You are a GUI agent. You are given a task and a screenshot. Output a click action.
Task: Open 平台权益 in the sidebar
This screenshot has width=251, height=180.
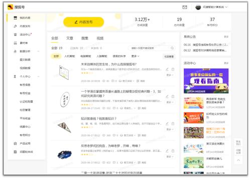(25, 118)
